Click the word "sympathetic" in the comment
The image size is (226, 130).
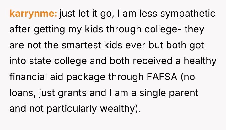pyautogui.click(x=188, y=14)
